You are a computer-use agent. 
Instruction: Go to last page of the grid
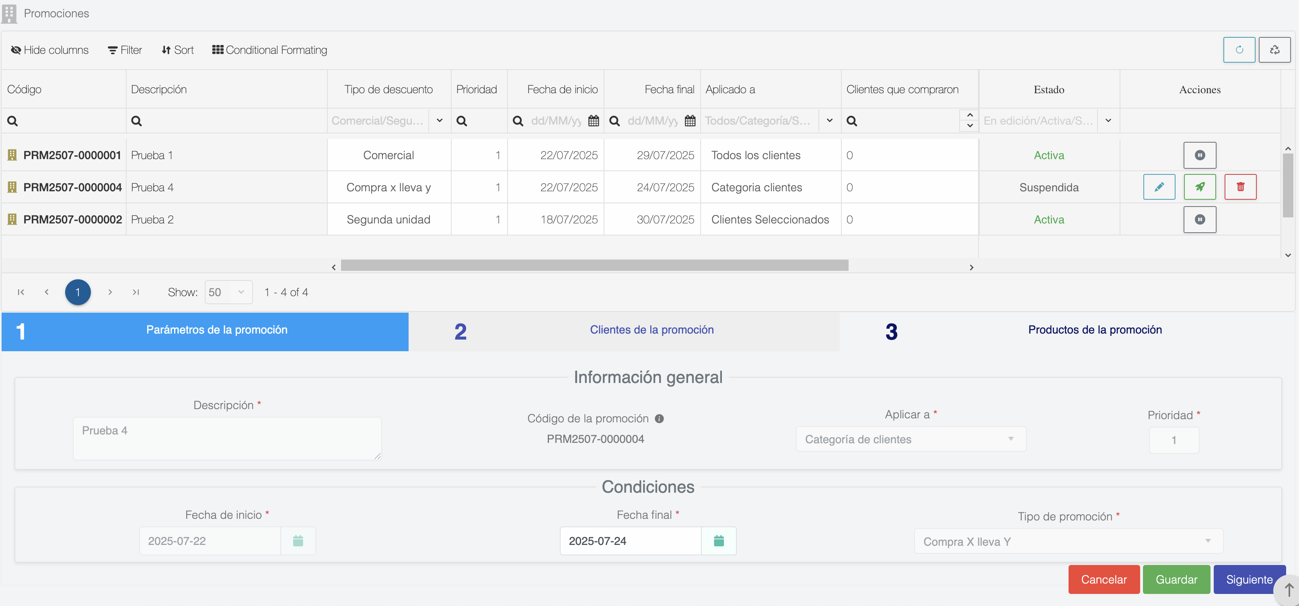pos(136,292)
